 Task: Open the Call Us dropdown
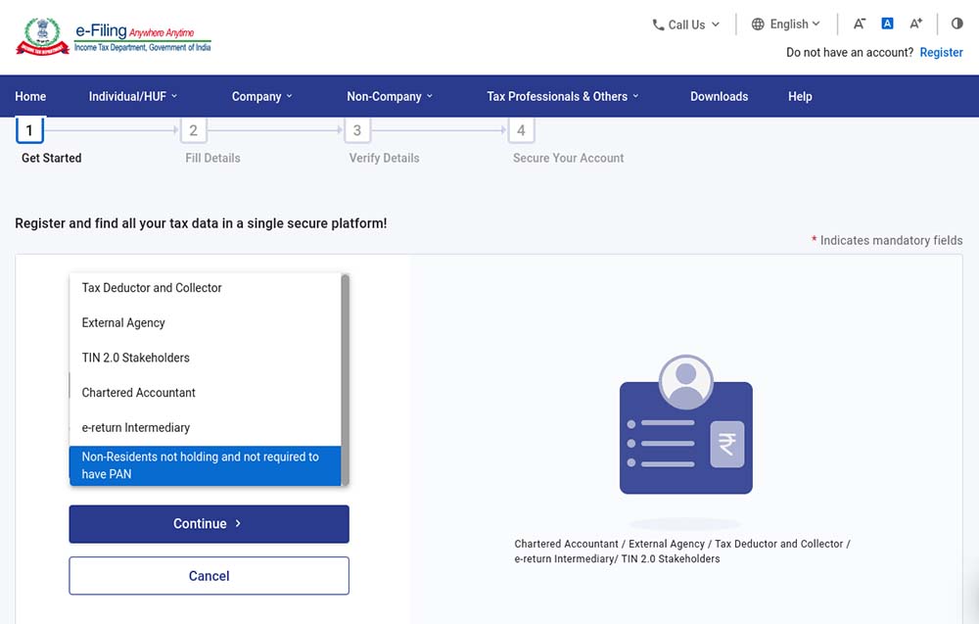pos(685,24)
